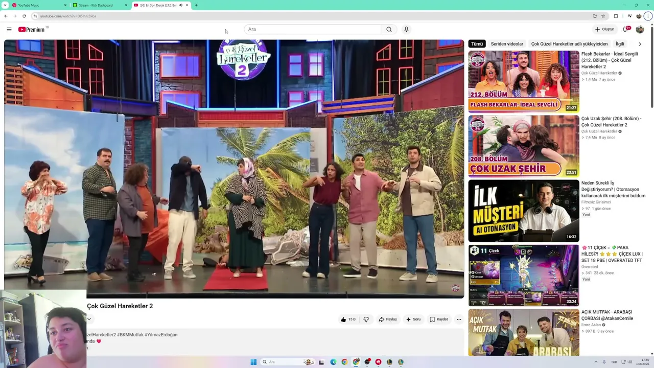Image resolution: width=654 pixels, height=368 pixels.
Task: Open YouTube notifications bell
Action: [625, 29]
